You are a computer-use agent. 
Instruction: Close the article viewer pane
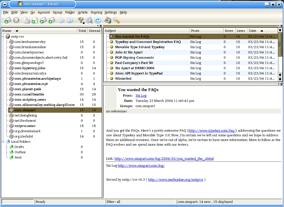(x=281, y=84)
